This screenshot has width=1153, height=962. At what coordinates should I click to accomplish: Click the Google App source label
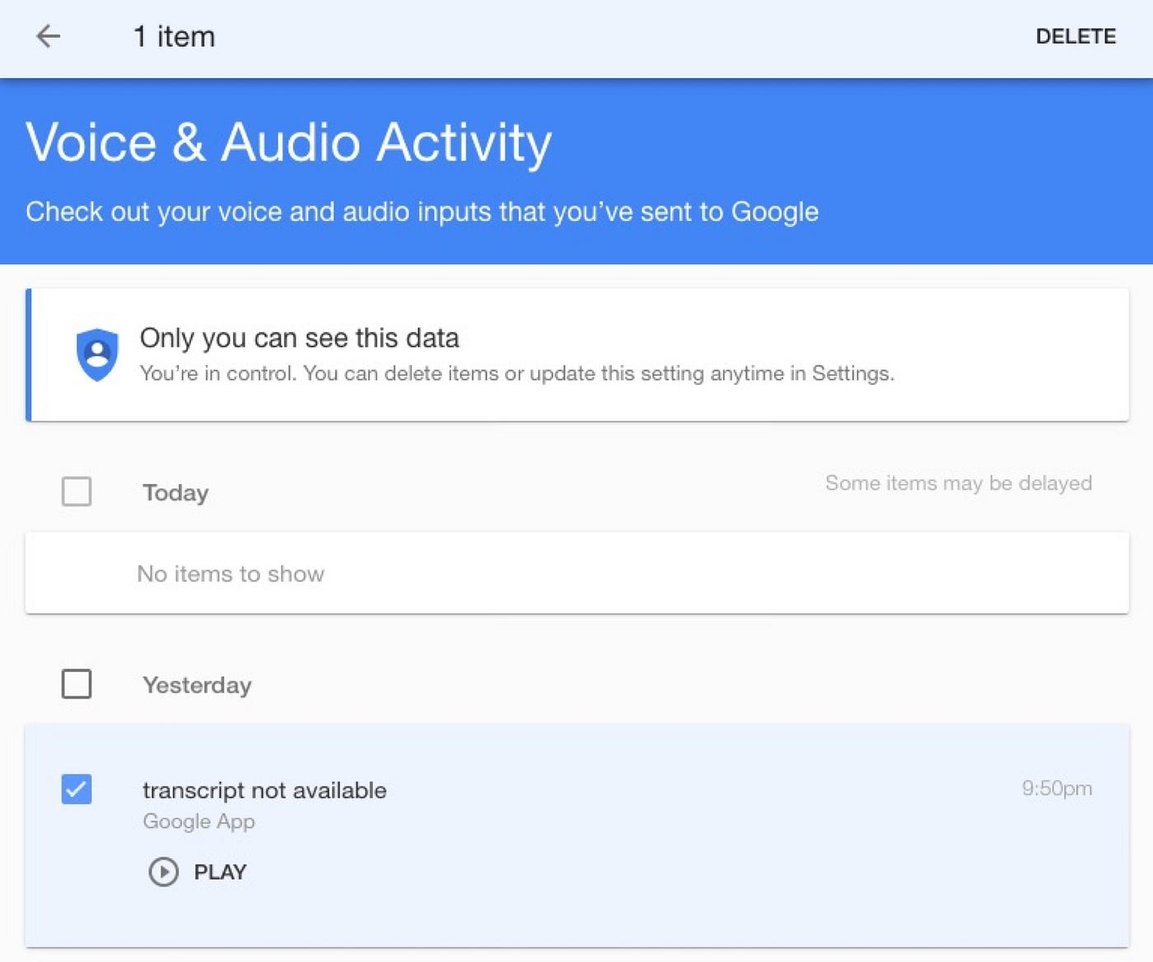[x=198, y=821]
